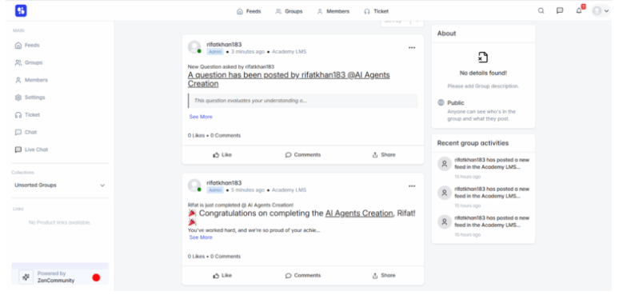Click the first recent activity user avatar

point(445,164)
